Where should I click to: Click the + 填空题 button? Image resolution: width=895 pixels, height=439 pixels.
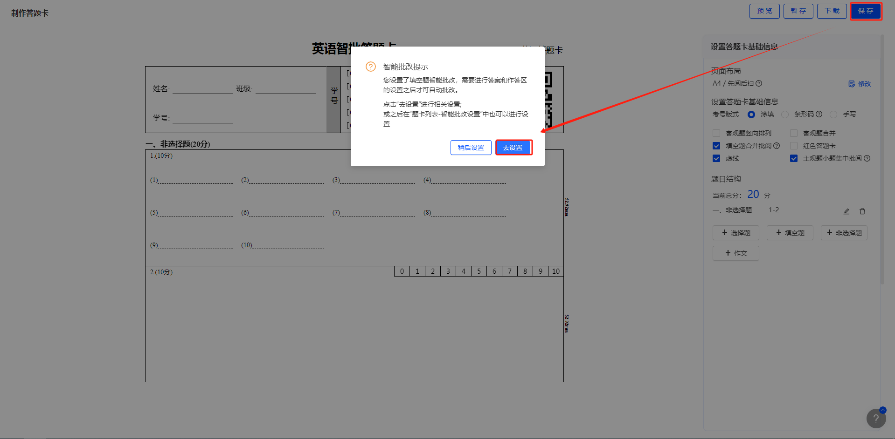790,233
